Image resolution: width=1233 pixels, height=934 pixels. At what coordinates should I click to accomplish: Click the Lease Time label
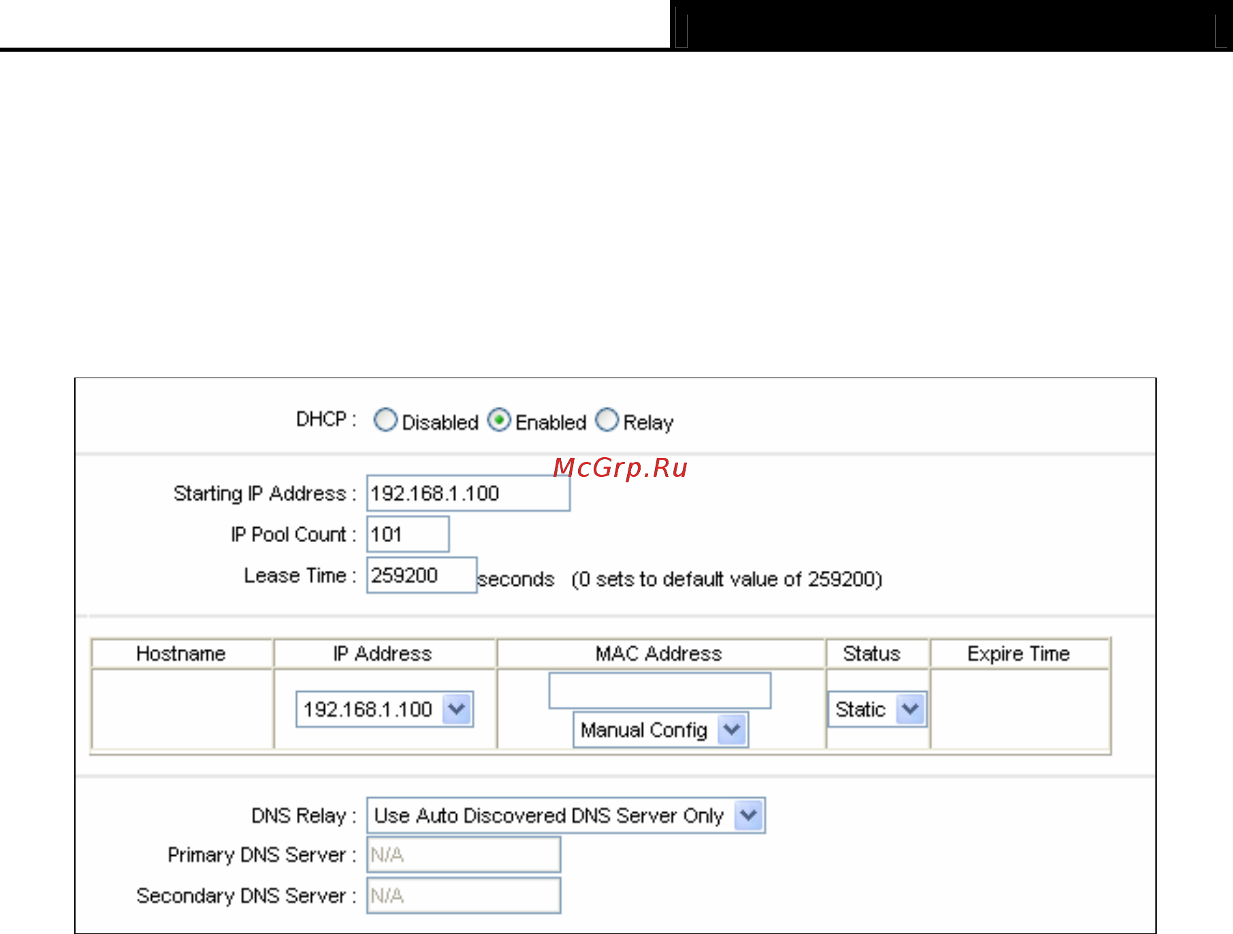pyautogui.click(x=300, y=576)
